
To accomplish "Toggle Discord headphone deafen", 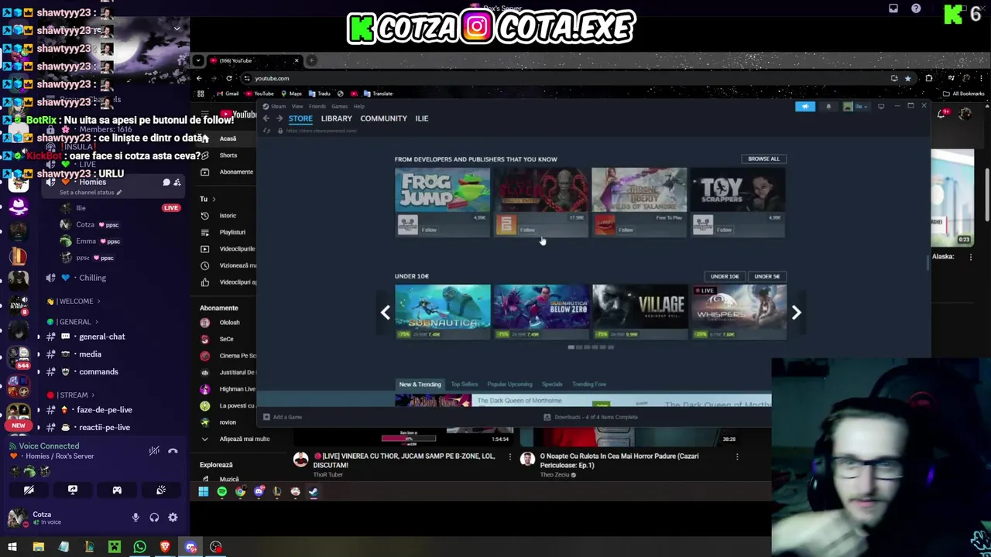I will [x=154, y=518].
